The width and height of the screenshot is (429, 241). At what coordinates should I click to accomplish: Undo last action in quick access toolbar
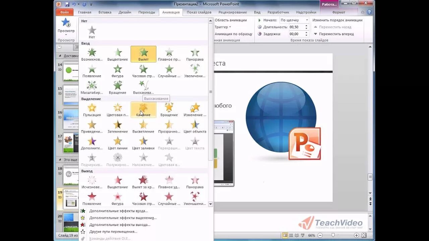[x=74, y=4]
